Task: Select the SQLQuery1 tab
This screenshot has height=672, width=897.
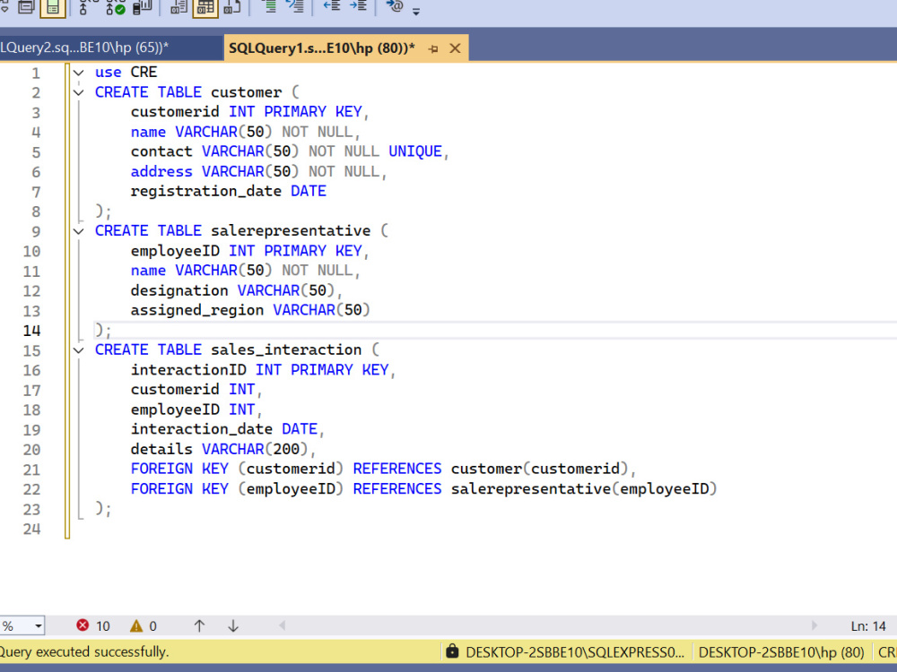Action: tap(321, 48)
